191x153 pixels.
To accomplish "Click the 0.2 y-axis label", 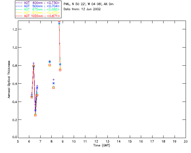I will tap(15, 120).
